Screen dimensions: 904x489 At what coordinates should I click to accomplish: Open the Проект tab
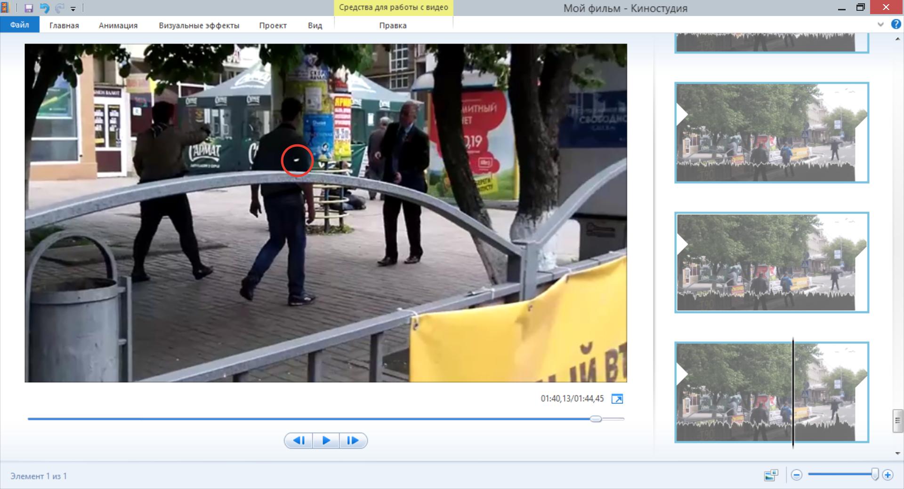(273, 25)
